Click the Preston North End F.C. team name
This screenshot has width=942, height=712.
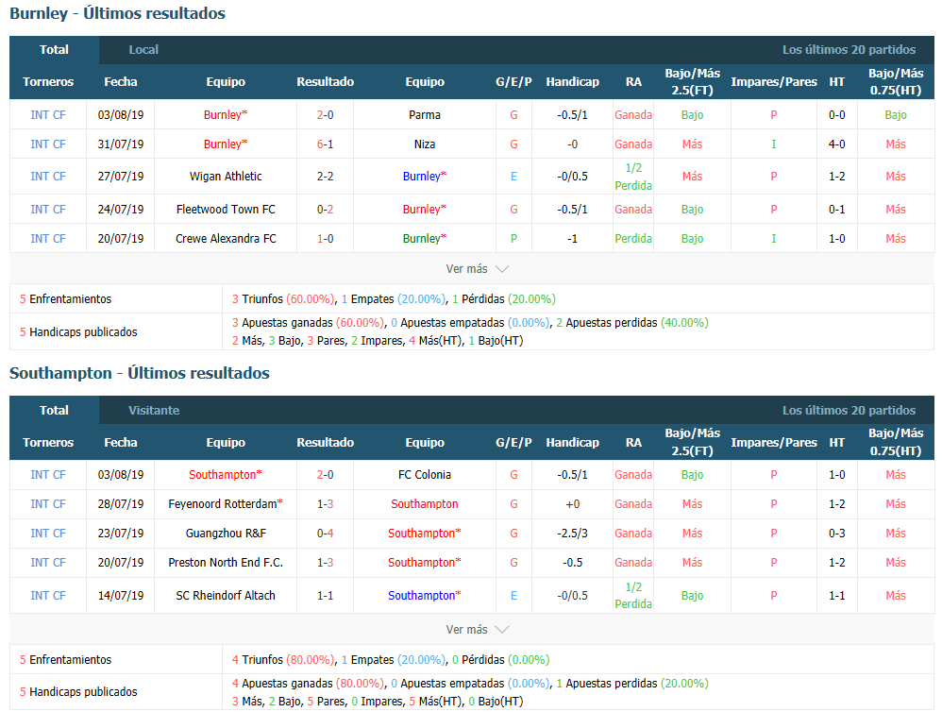[226, 563]
